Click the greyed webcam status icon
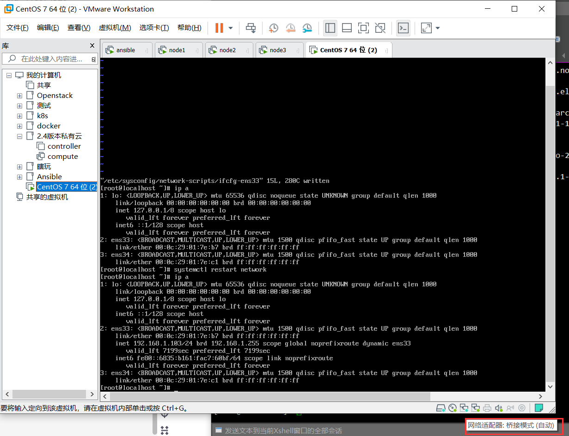The height and width of the screenshot is (436, 569). 522,408
